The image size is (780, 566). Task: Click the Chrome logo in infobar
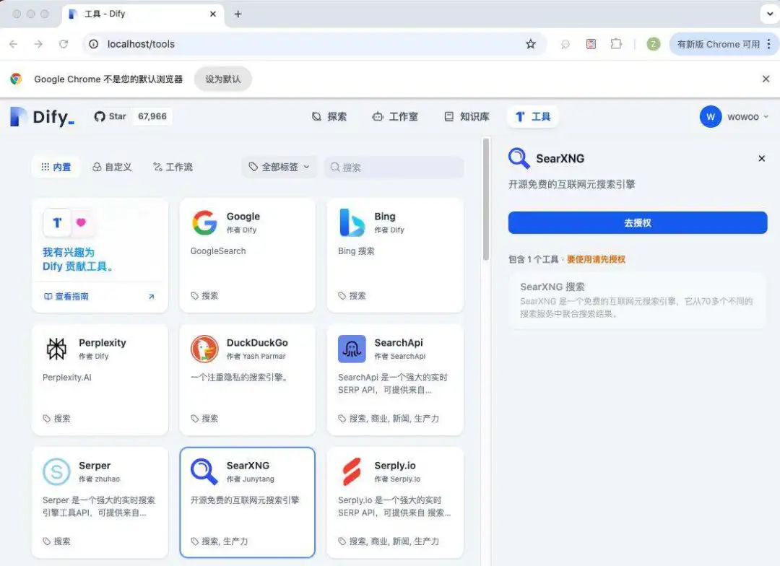pyautogui.click(x=16, y=79)
